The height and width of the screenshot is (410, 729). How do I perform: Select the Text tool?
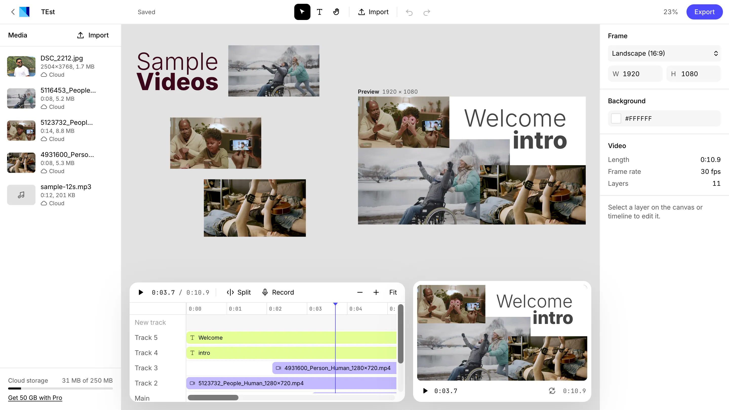319,12
